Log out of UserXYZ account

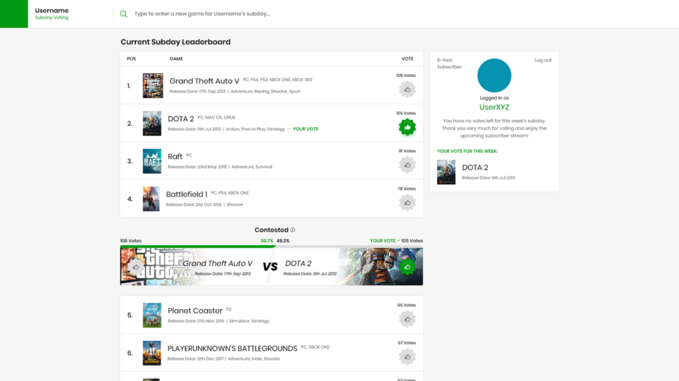pyautogui.click(x=543, y=60)
